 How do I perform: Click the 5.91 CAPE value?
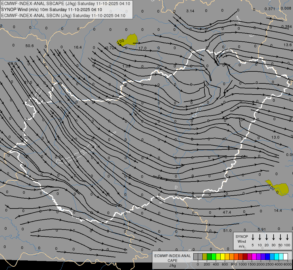click(262, 229)
